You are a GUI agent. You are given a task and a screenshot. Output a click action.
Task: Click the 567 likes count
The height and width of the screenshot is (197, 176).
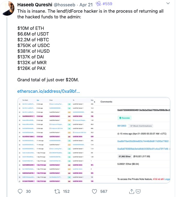[104, 192]
